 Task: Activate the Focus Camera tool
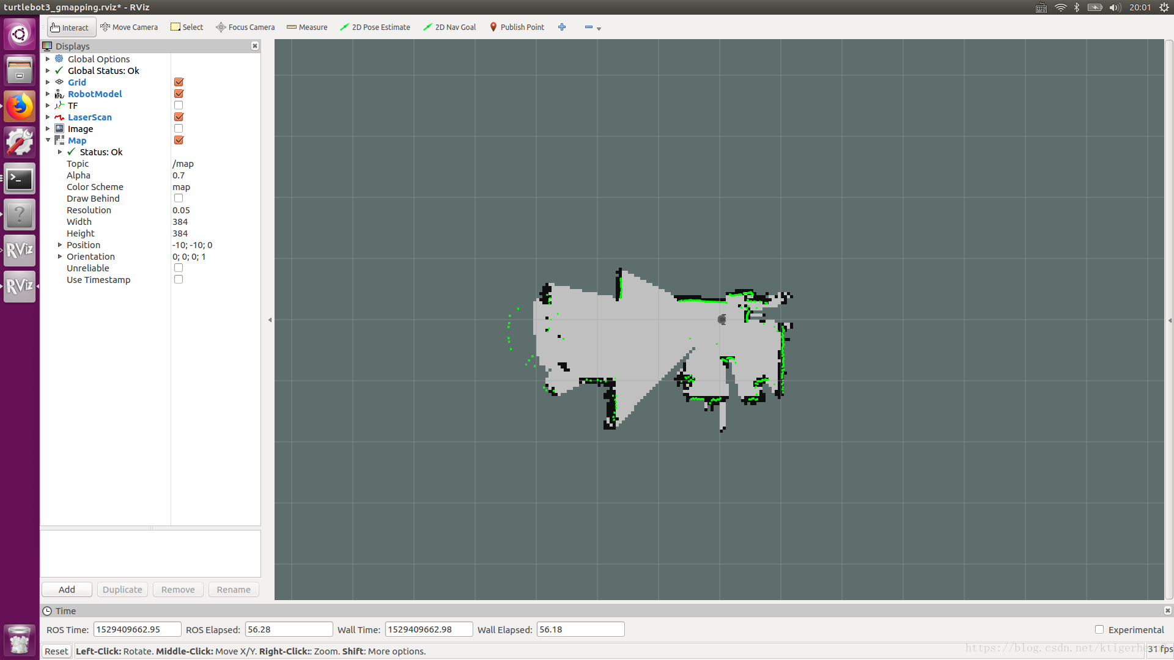coord(245,28)
